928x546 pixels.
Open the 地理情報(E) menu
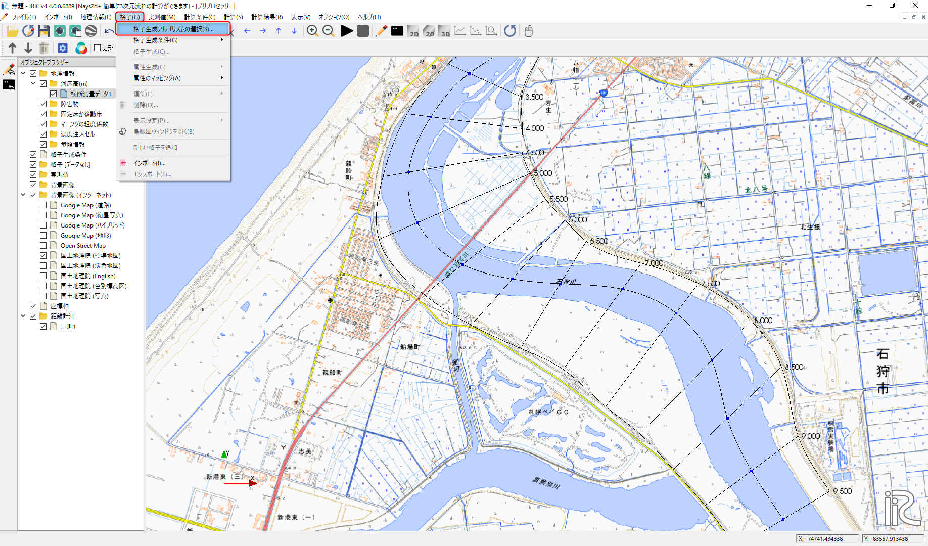[x=96, y=17]
